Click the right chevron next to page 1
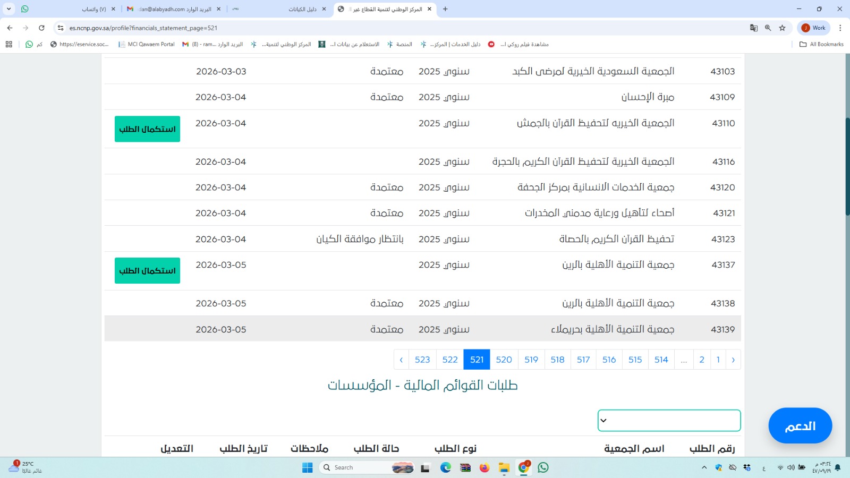 click(x=733, y=360)
